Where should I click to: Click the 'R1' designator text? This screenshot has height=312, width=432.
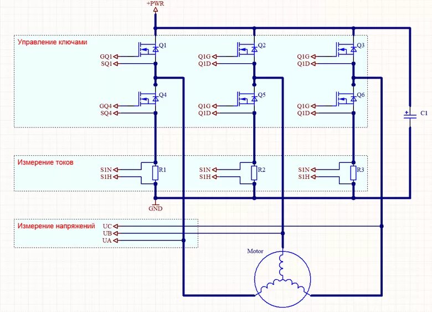[x=162, y=170]
